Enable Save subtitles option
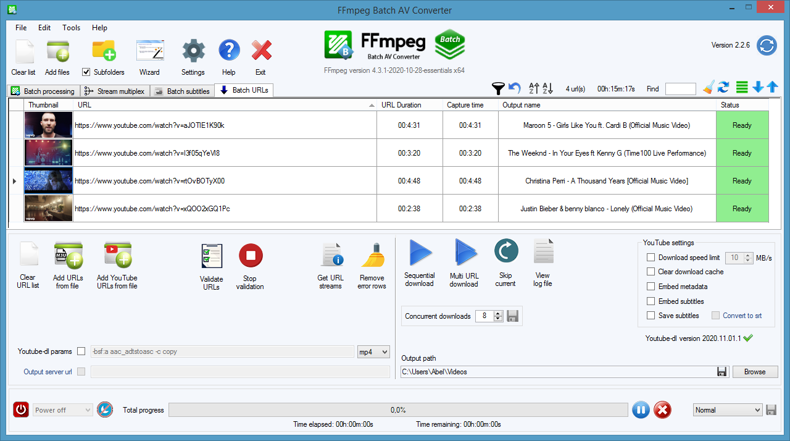The height and width of the screenshot is (441, 790). point(651,316)
